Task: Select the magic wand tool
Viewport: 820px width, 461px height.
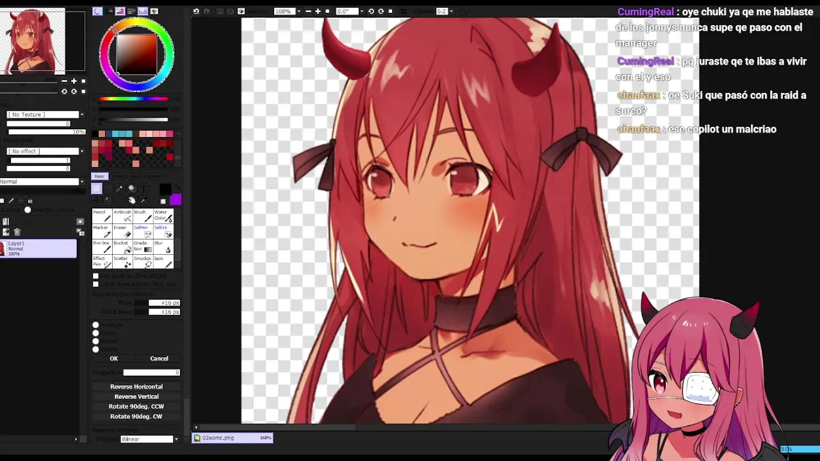Action: click(120, 188)
